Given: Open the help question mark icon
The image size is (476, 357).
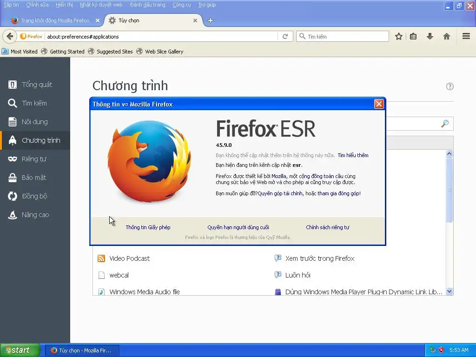Looking at the screenshot, I should [x=450, y=86].
